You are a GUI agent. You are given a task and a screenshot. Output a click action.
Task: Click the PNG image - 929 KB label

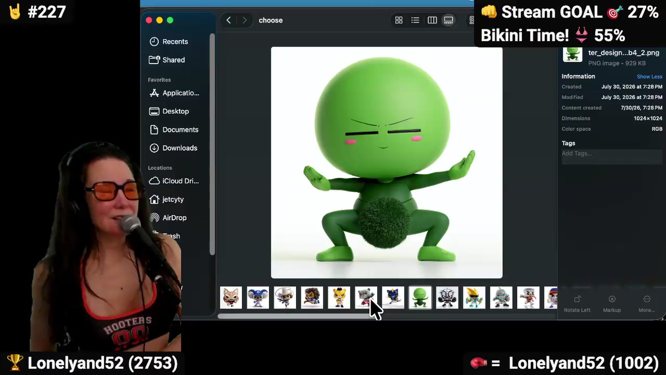pyautogui.click(x=617, y=63)
